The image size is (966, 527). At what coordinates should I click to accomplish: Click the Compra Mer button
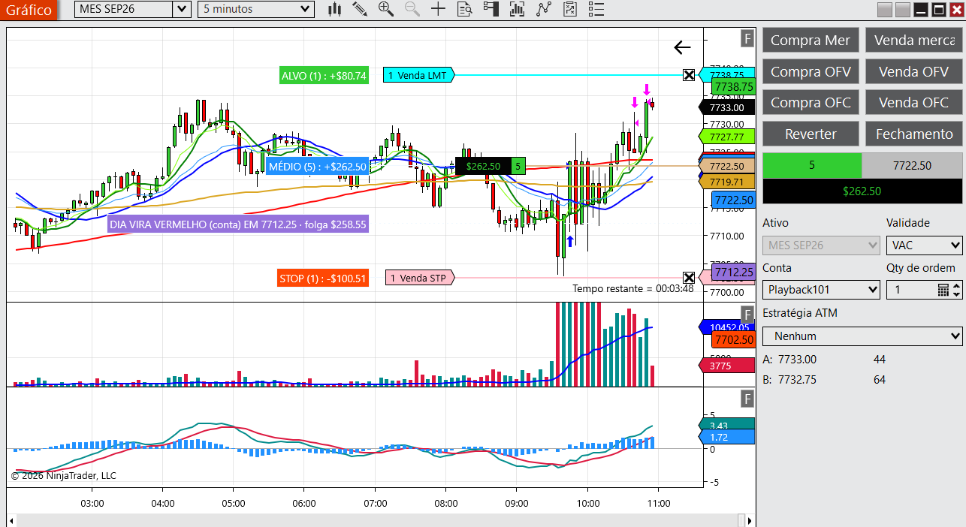(811, 41)
